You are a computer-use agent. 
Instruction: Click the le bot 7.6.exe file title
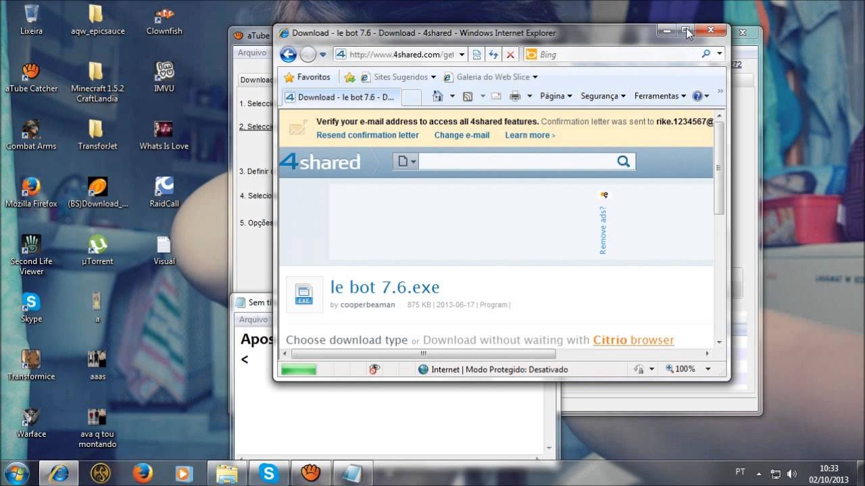pyautogui.click(x=385, y=287)
